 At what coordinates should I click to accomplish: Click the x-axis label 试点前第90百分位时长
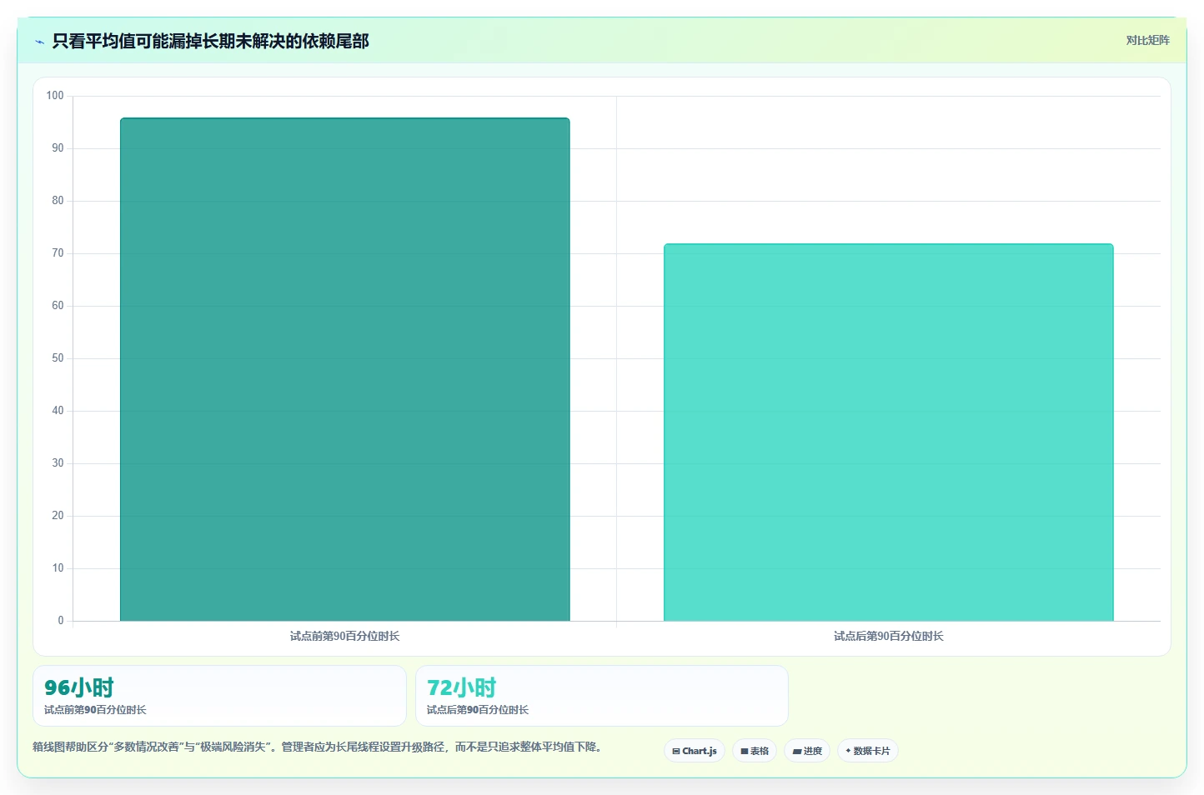pos(345,636)
